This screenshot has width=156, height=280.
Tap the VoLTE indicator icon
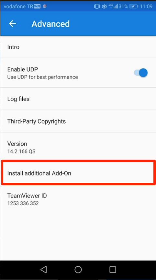38,6
